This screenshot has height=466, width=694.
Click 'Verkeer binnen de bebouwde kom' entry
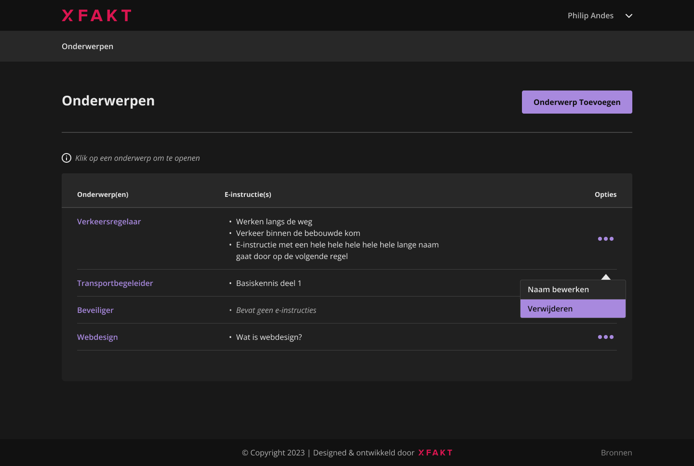[298, 233]
